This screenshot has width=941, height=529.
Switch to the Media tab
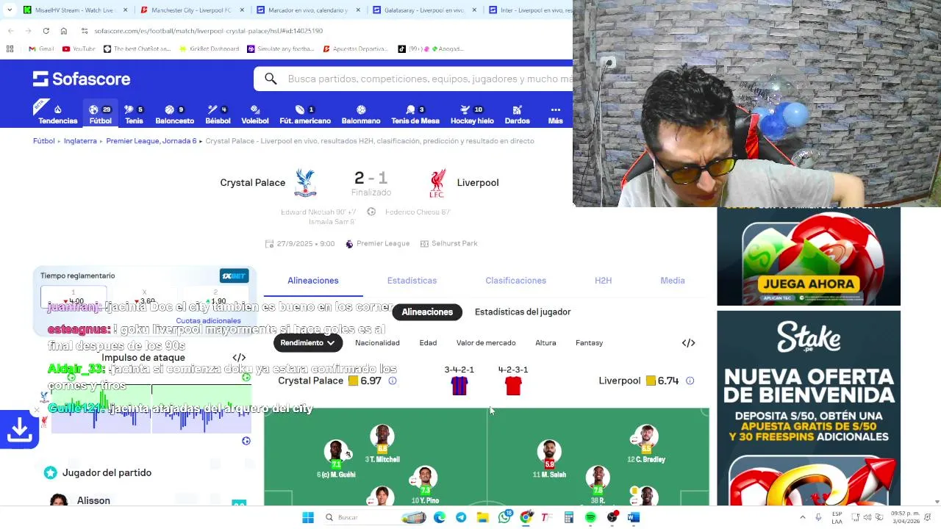tap(673, 281)
